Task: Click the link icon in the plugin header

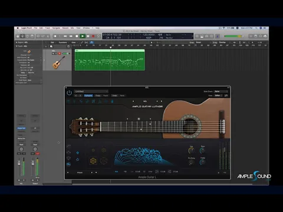Action: coord(226,95)
